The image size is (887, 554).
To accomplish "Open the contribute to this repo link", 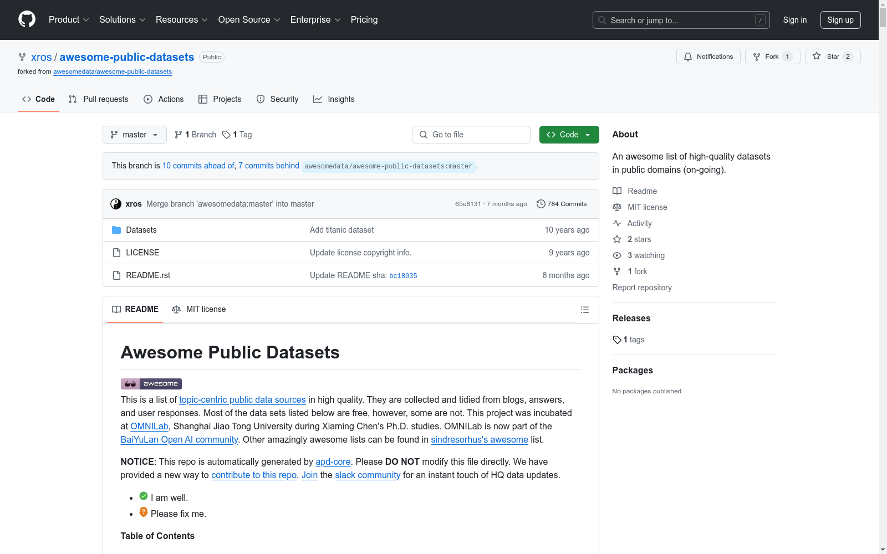I will [x=254, y=475].
